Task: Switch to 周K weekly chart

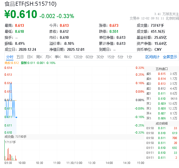Action: tap(39, 57)
